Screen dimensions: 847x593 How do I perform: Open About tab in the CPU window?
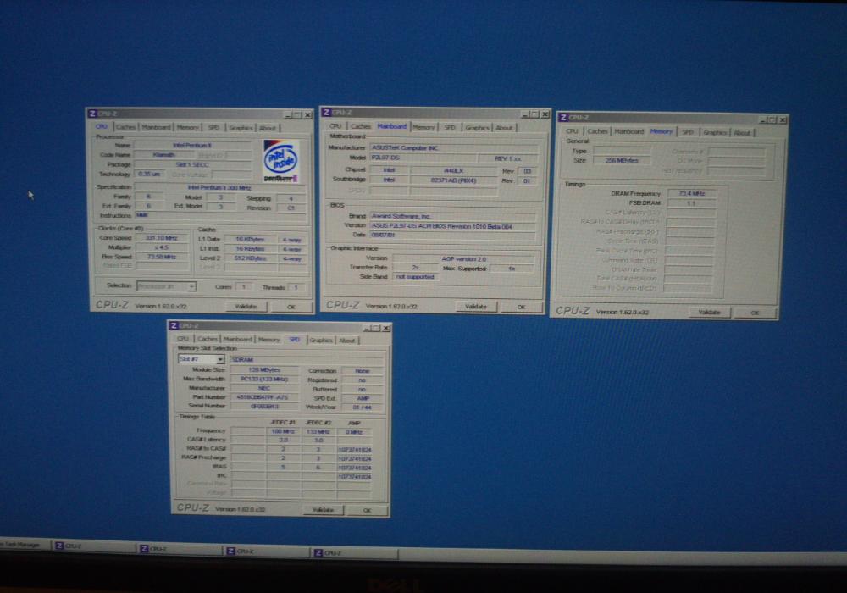coord(268,128)
